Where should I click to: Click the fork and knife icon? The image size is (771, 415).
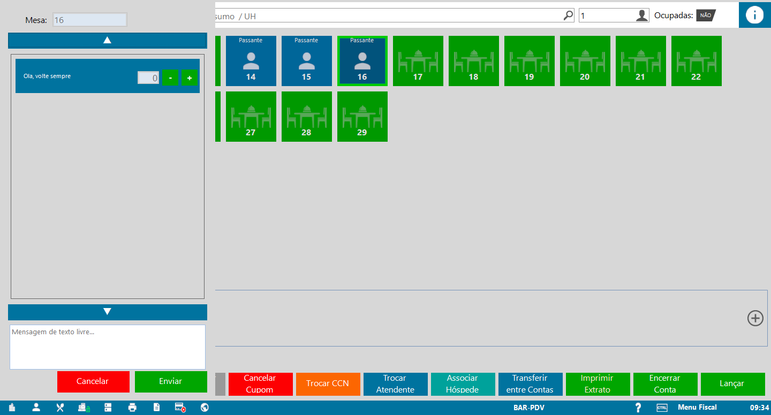click(60, 408)
